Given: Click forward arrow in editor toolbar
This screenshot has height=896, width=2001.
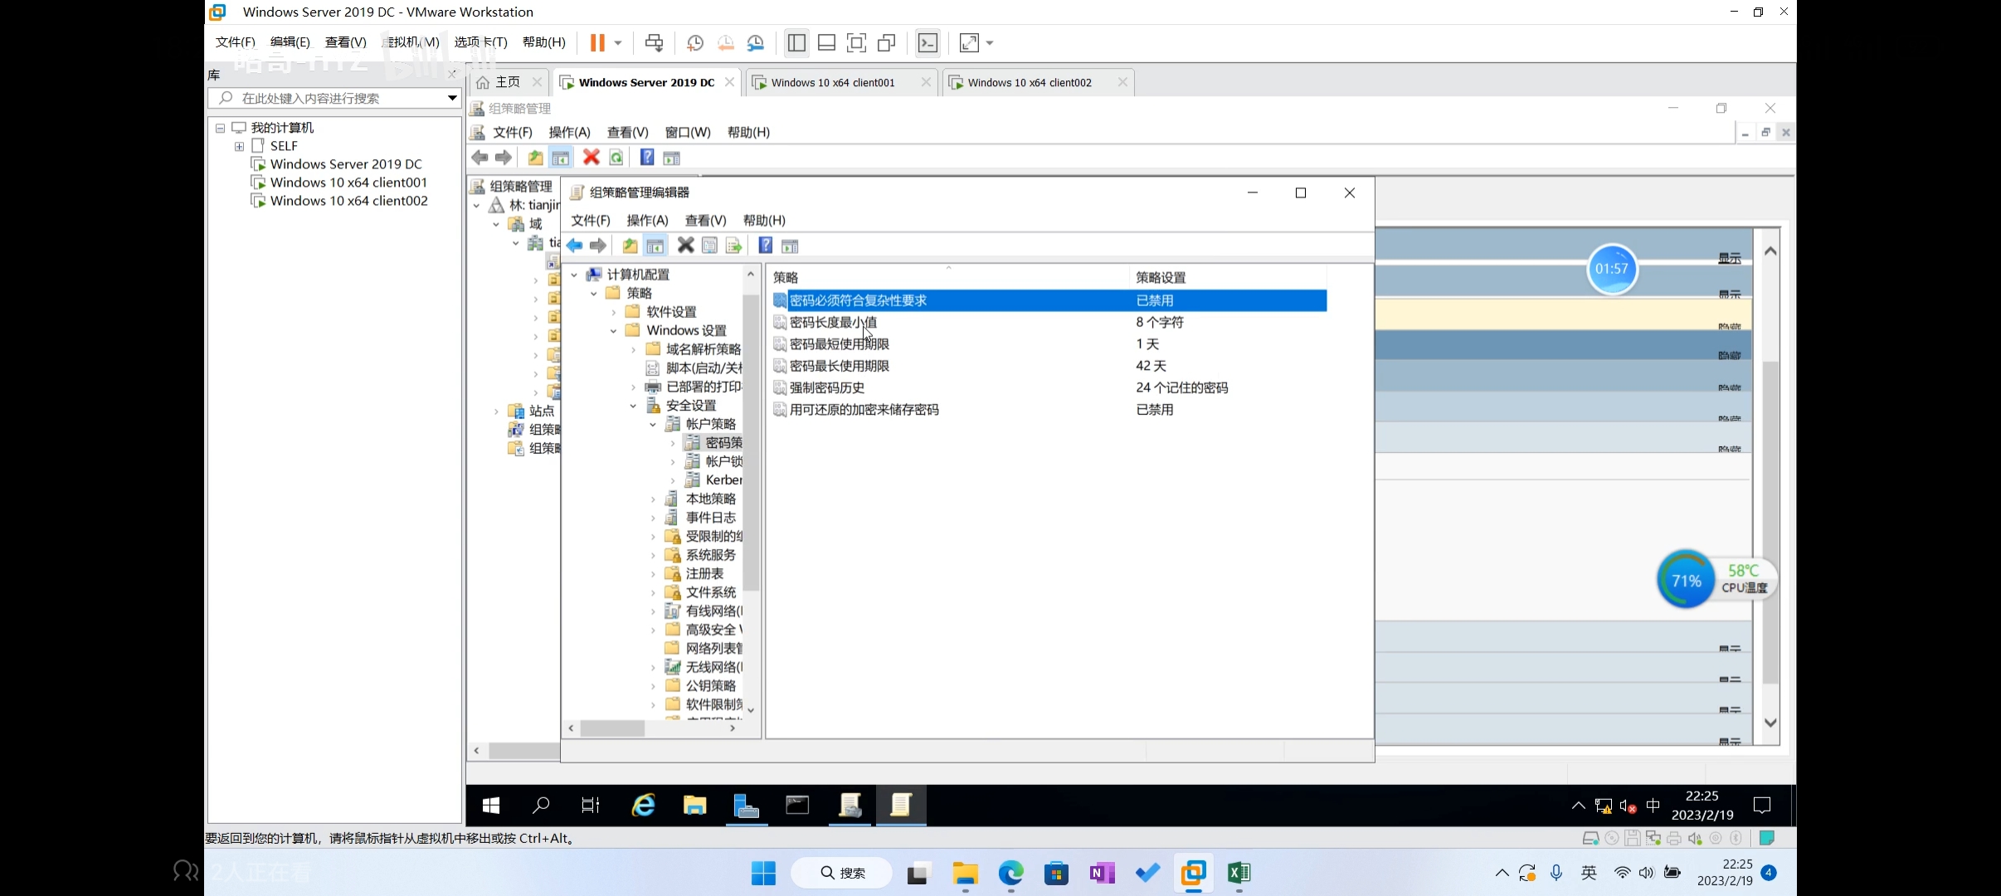Looking at the screenshot, I should coord(597,246).
